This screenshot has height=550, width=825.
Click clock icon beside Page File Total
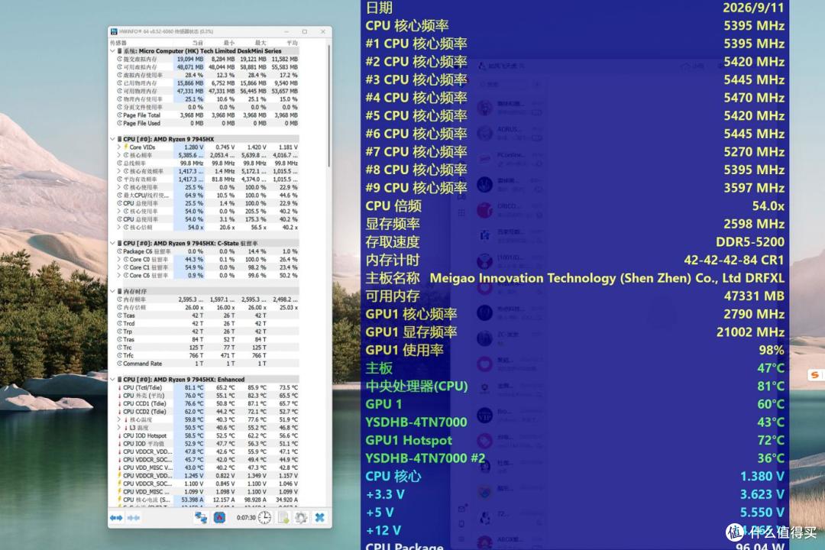[119, 115]
